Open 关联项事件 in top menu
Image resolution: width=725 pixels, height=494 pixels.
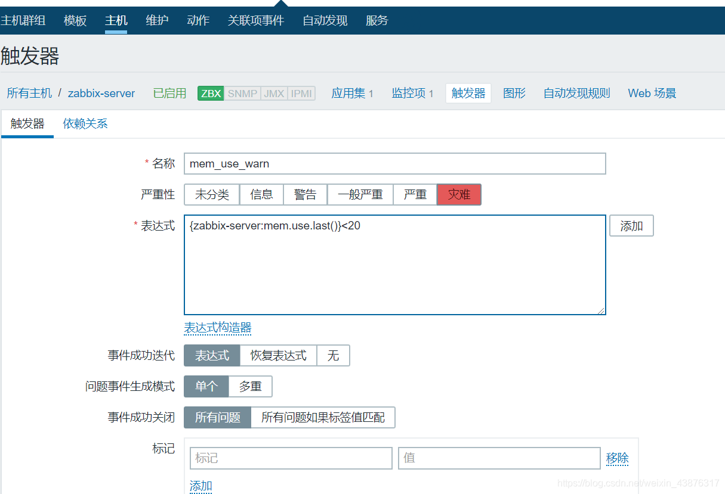[256, 20]
